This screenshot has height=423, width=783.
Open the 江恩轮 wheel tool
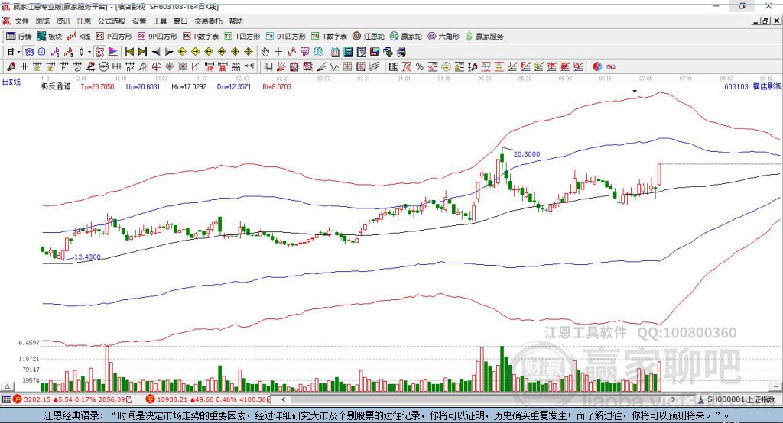(x=369, y=37)
